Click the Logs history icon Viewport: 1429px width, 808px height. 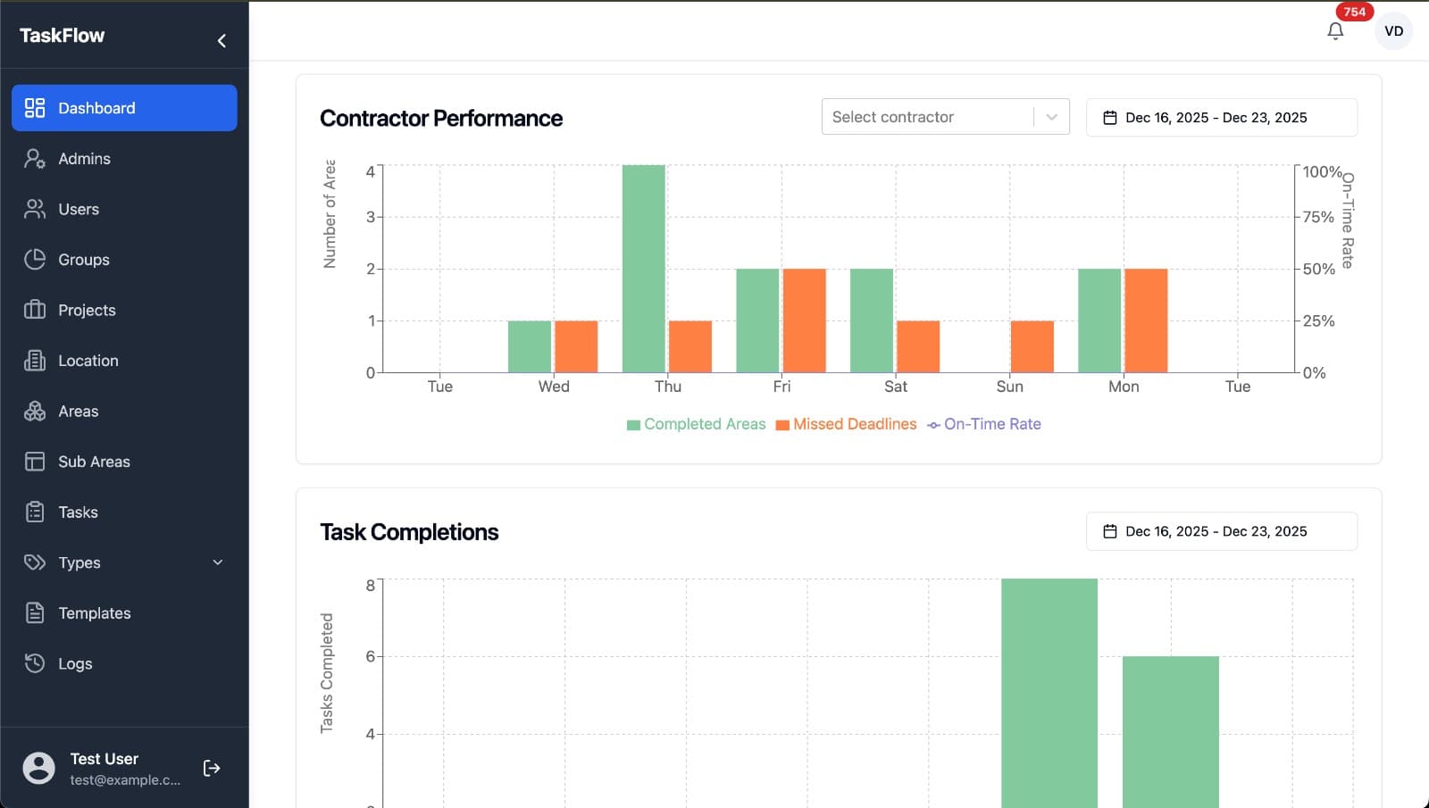(35, 663)
